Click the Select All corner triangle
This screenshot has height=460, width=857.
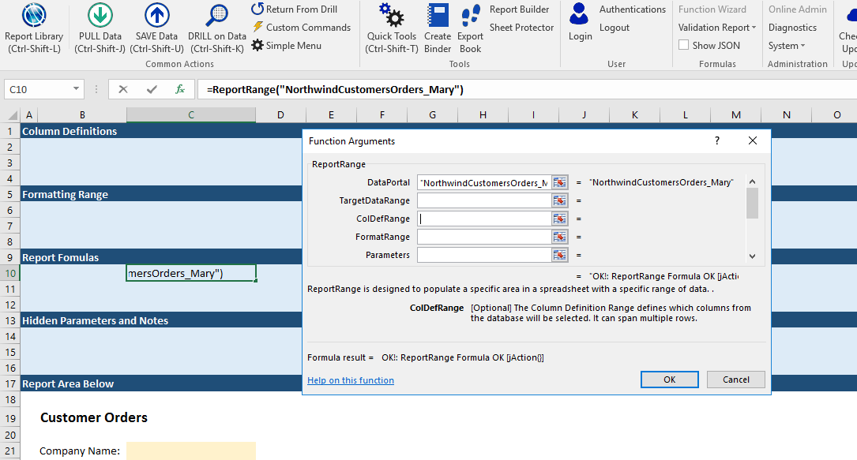pyautogui.click(x=12, y=114)
